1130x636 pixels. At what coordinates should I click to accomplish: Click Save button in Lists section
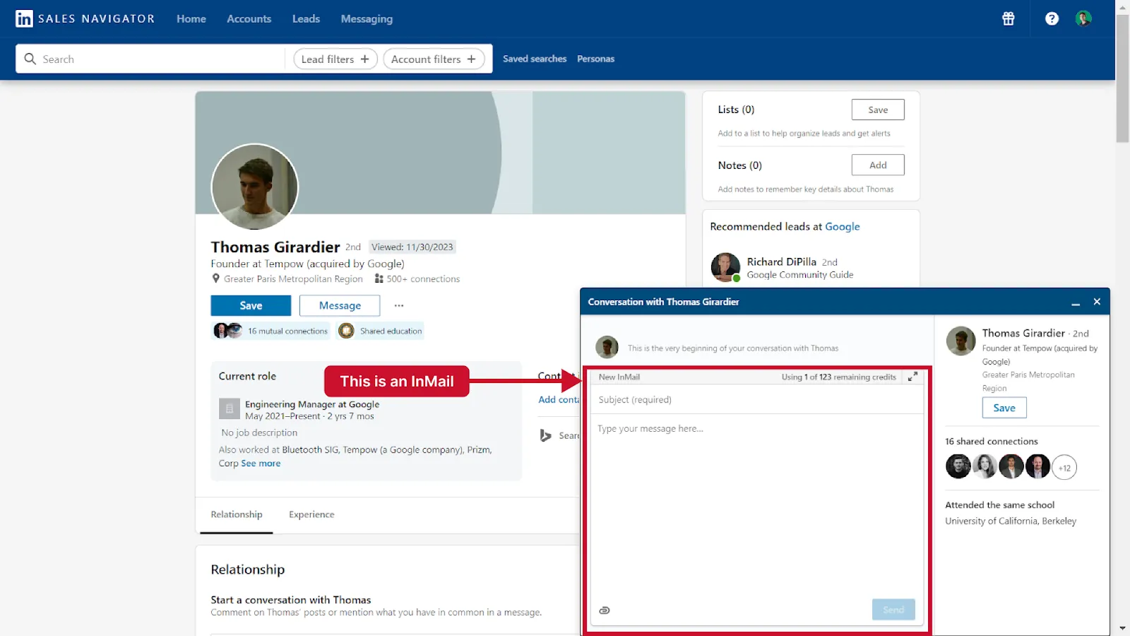tap(878, 110)
